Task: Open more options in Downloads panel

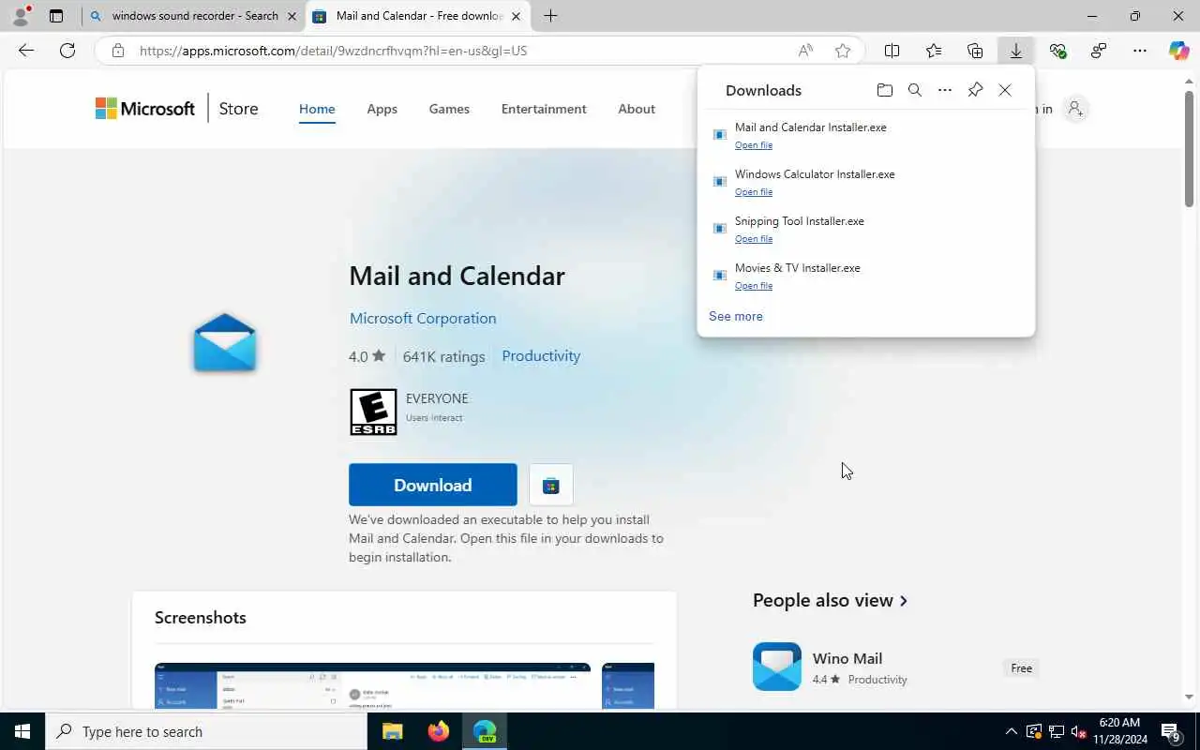Action: (x=945, y=90)
